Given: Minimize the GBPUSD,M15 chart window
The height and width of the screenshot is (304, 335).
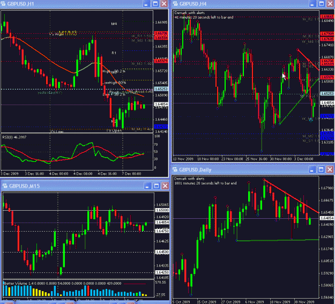Looking at the screenshot, I should [147, 186].
